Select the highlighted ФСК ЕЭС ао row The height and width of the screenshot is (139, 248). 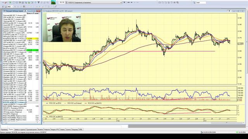tap(21, 102)
